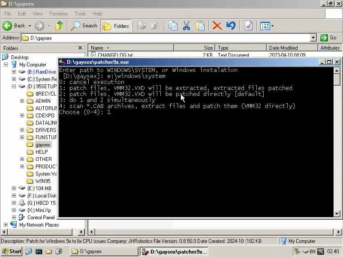Viewport: 343px width, 257px height.
Task: Open command prompt quick launch icon
Action: (39, 251)
